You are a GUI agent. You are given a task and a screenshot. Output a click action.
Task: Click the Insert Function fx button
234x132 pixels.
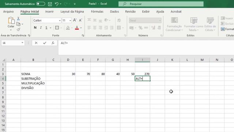point(53,43)
